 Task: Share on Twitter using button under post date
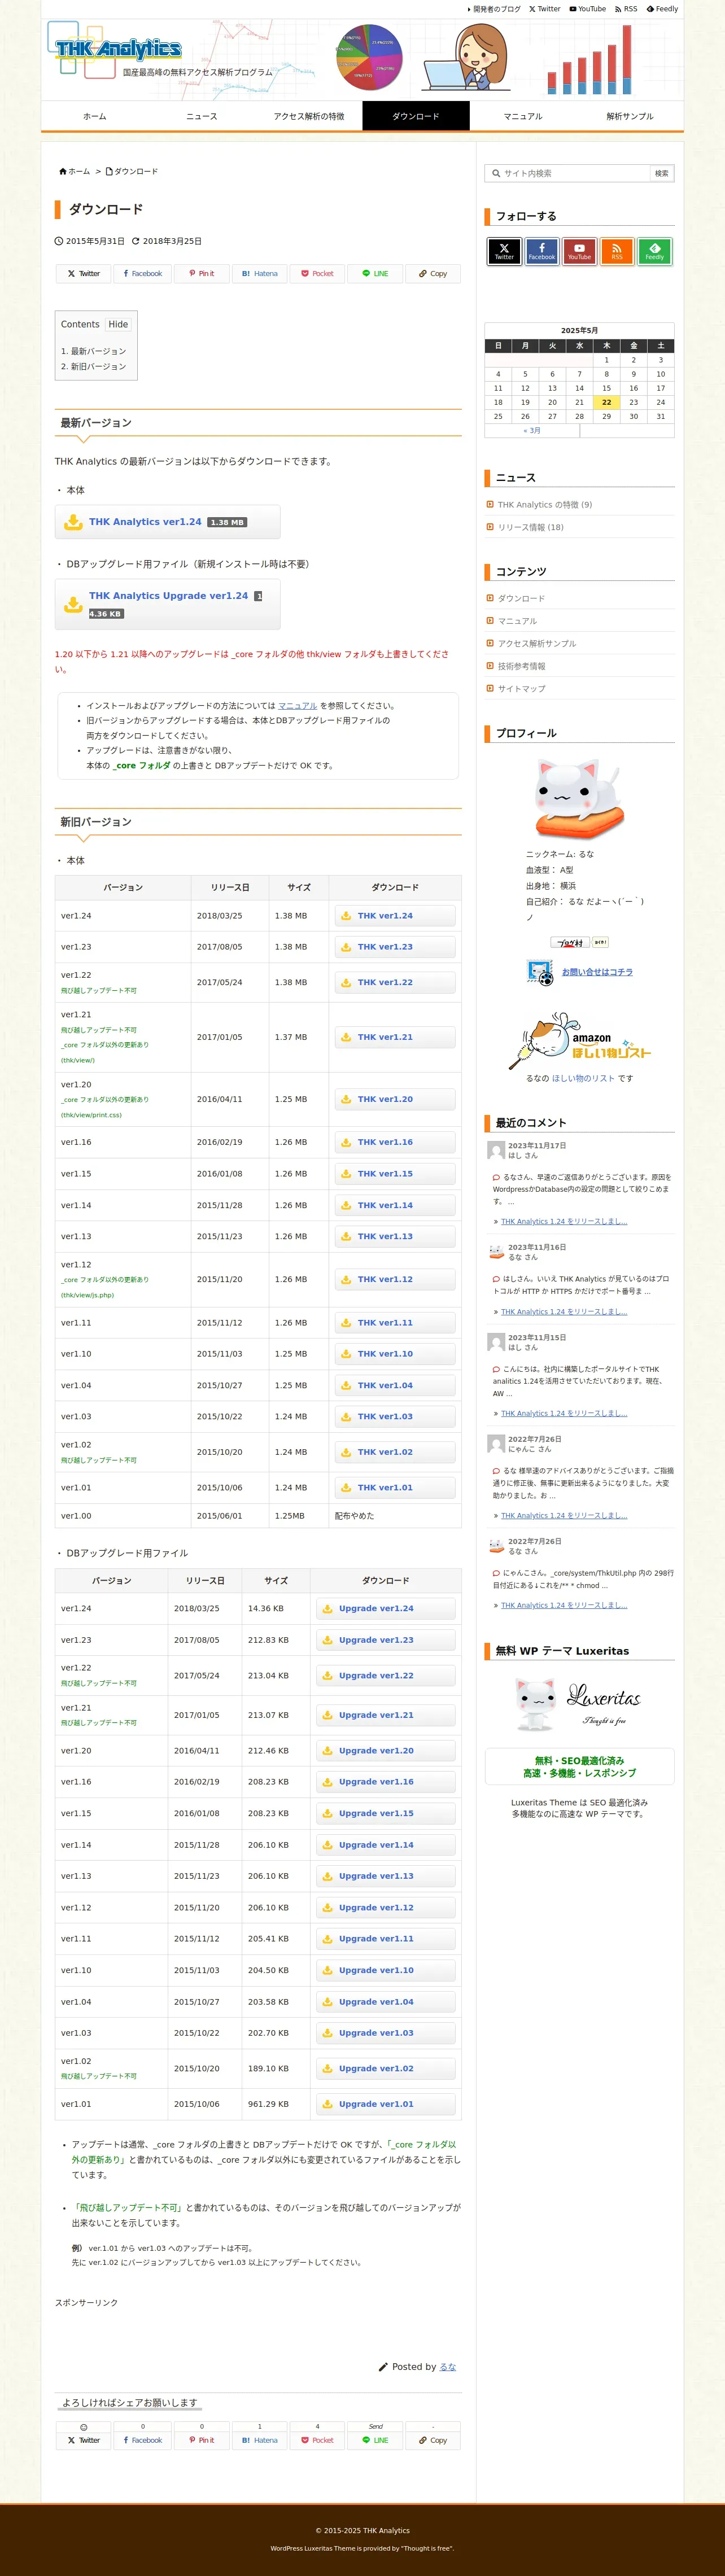pyautogui.click(x=84, y=274)
